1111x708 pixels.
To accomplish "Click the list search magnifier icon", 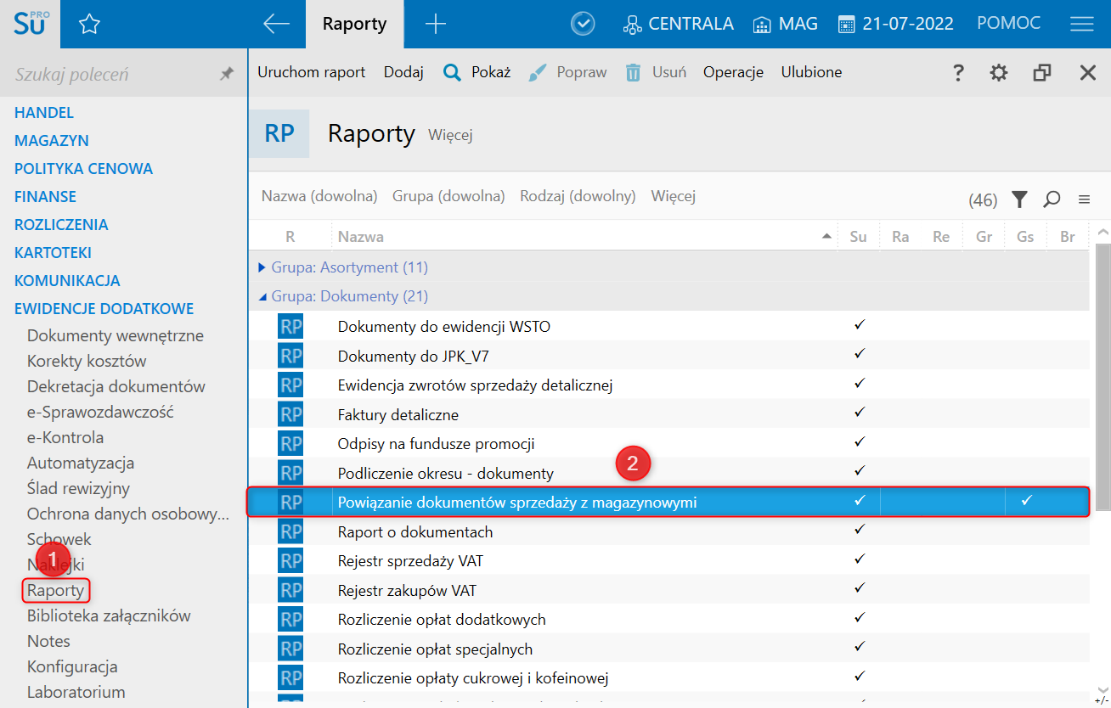I will coord(1052,199).
